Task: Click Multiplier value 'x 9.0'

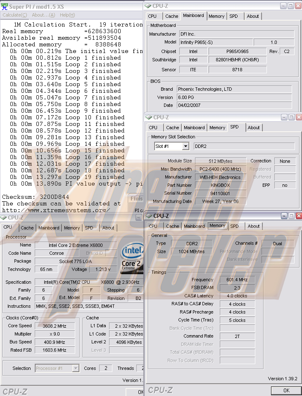Action: tap(55, 334)
